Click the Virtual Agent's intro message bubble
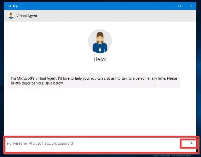Viewport: 201px width, 157px height. pyautogui.click(x=94, y=81)
